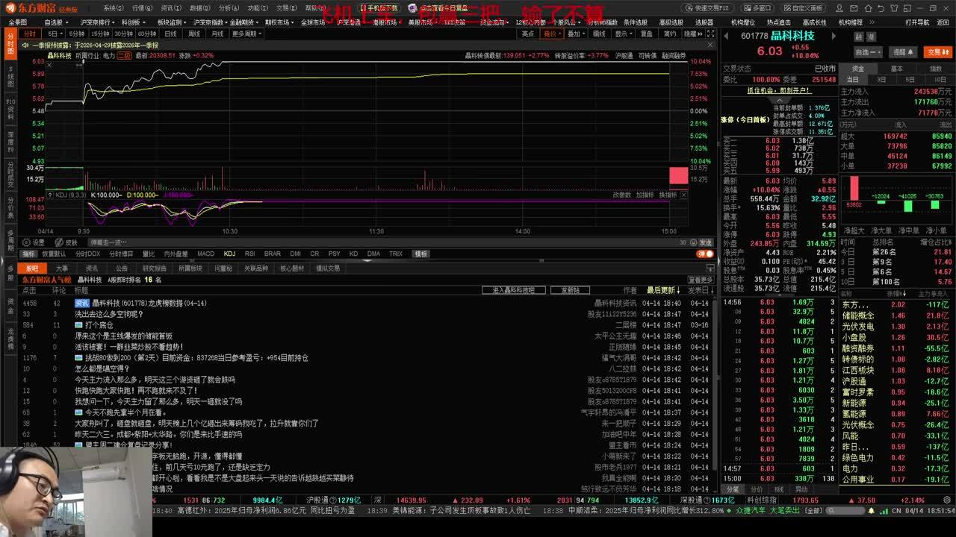956x537 pixels.
Task: Expand the 叠加 overlay dropdown
Action: [575, 34]
